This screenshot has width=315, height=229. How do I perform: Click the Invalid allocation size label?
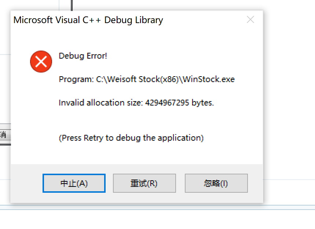tap(100, 103)
